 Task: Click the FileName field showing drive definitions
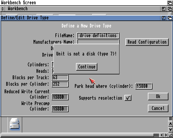tap(98, 36)
